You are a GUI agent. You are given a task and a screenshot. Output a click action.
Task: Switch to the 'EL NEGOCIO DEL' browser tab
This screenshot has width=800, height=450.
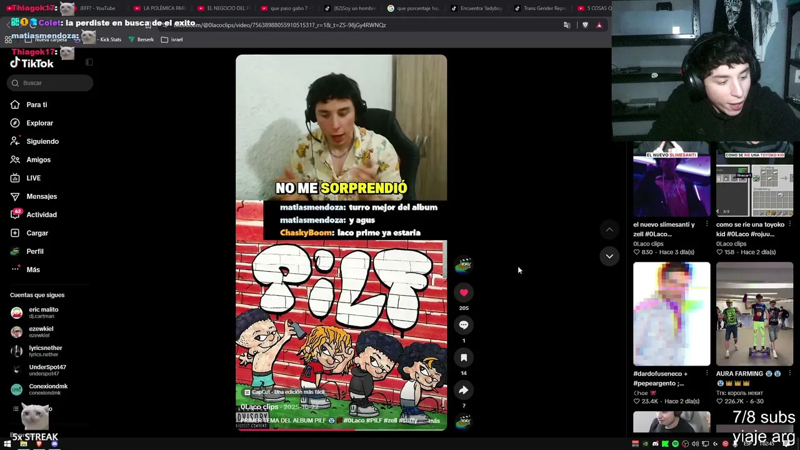pyautogui.click(x=223, y=8)
